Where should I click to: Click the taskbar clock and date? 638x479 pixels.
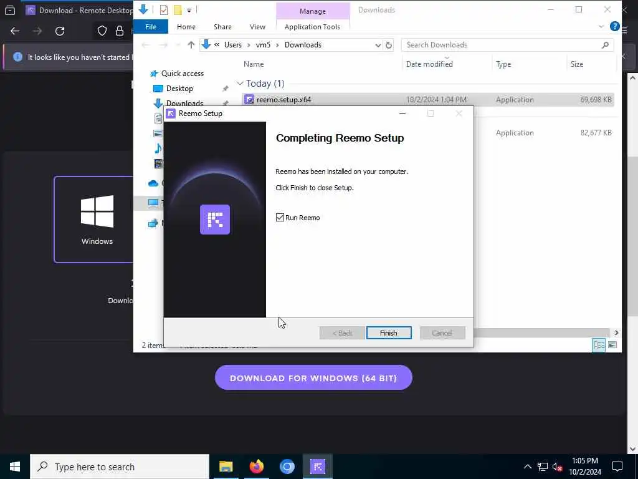pyautogui.click(x=584, y=467)
